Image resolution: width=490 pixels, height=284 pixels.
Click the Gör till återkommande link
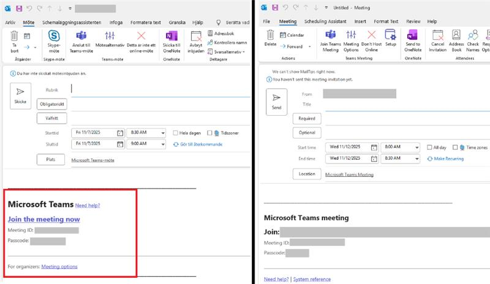coord(198,144)
